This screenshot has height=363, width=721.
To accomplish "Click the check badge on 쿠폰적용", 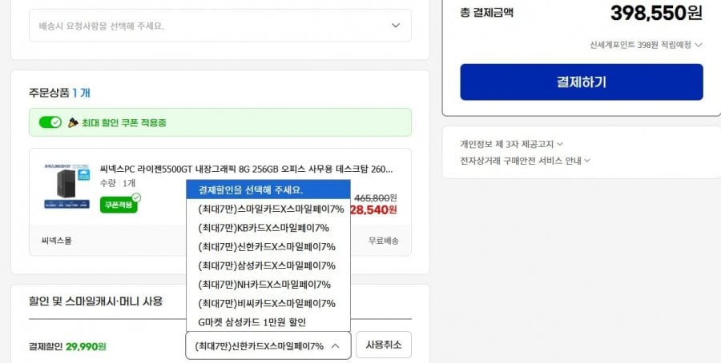I will [136, 197].
